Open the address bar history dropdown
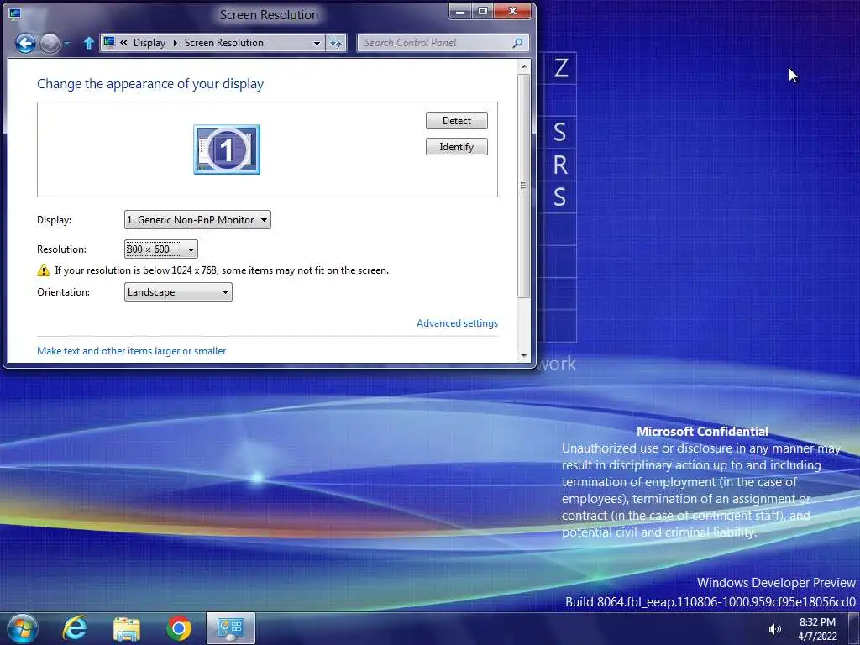The width and height of the screenshot is (860, 645). 317,43
